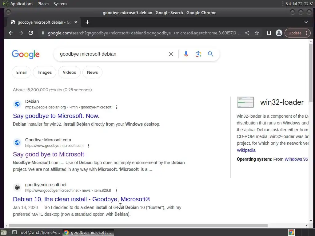Open the System menu

coord(60,4)
